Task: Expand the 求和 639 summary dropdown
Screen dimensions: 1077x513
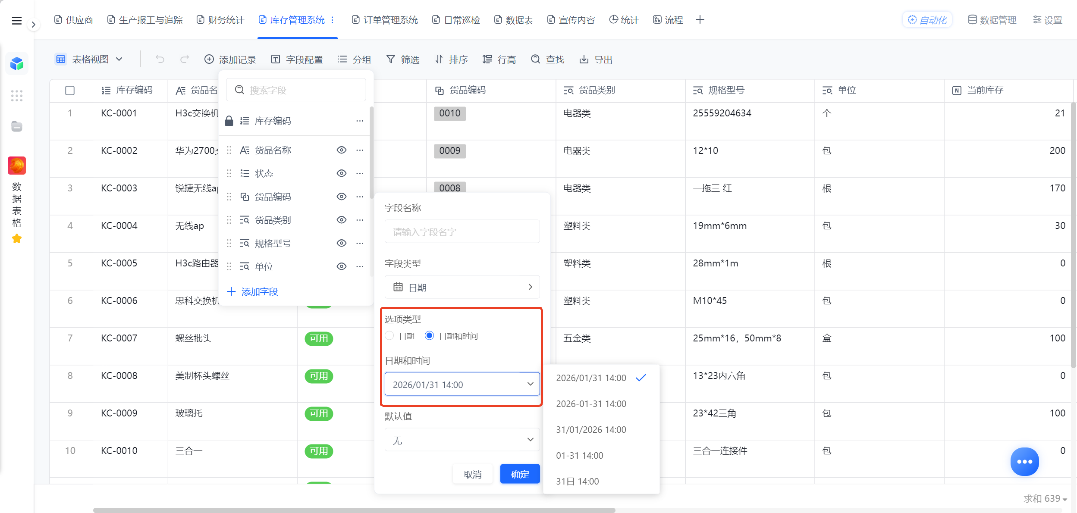Action: tap(1045, 499)
